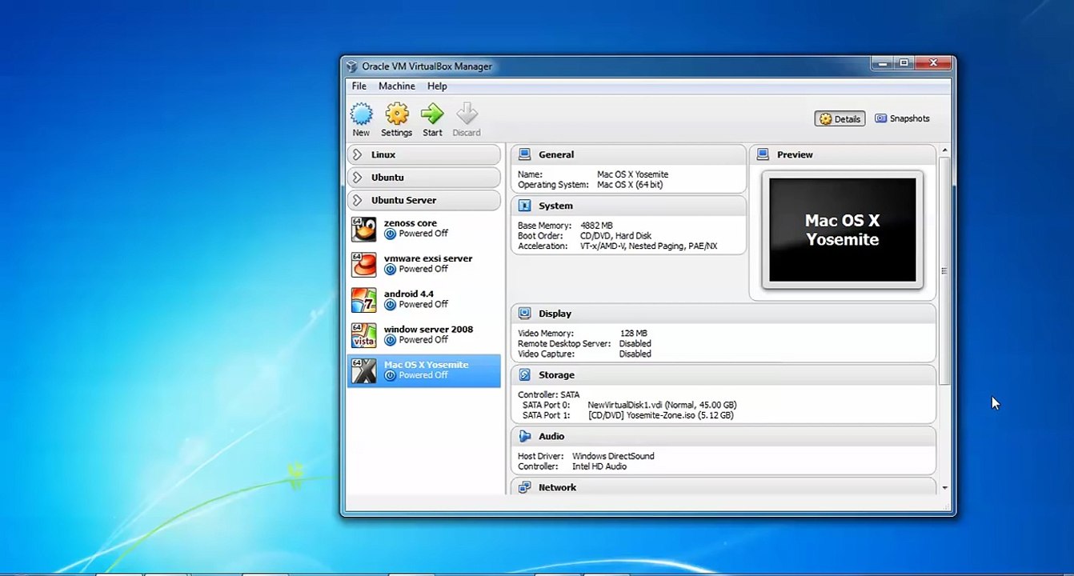This screenshot has height=576, width=1074.
Task: Click the boot order CD/DVD, Hard Disk text
Action: (x=615, y=236)
